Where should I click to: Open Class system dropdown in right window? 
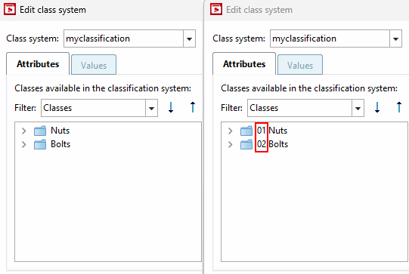point(395,38)
